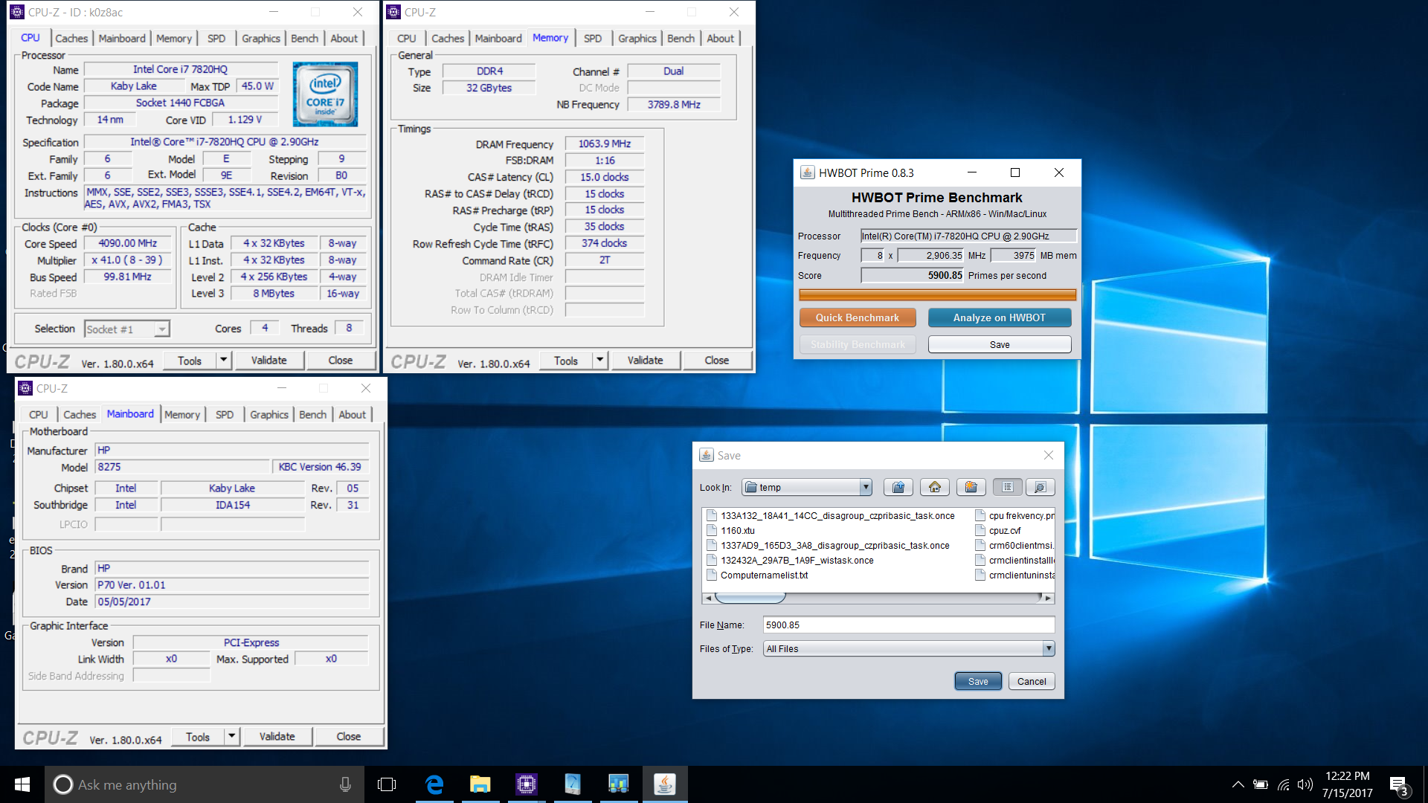Viewport: 1428px width, 803px height.
Task: Click the battery tray icon
Action: pos(1261,784)
